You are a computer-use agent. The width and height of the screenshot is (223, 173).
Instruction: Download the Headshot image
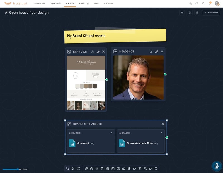151,51
